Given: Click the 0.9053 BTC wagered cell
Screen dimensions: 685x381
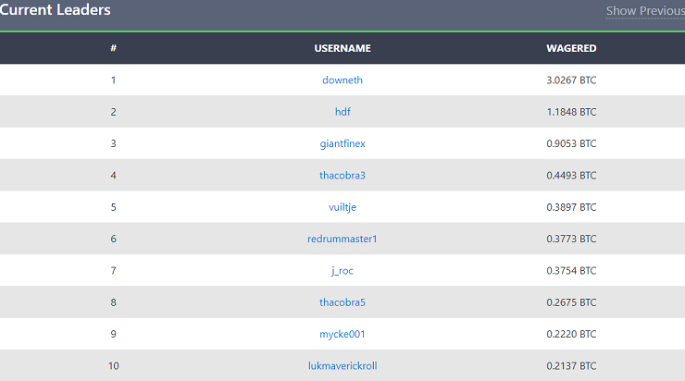Looking at the screenshot, I should coord(571,143).
